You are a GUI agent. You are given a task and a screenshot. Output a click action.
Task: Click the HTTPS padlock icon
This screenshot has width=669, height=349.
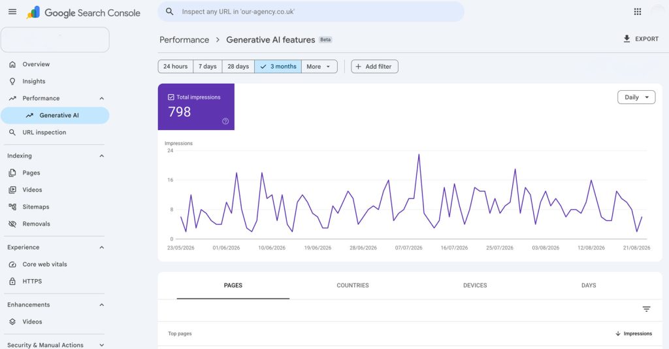click(12, 281)
